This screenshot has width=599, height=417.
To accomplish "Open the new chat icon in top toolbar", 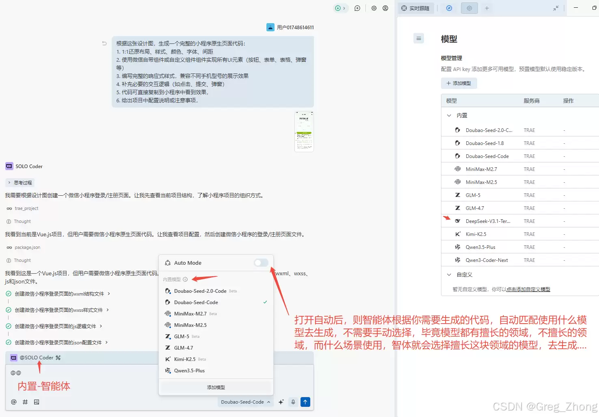I will pyautogui.click(x=357, y=8).
